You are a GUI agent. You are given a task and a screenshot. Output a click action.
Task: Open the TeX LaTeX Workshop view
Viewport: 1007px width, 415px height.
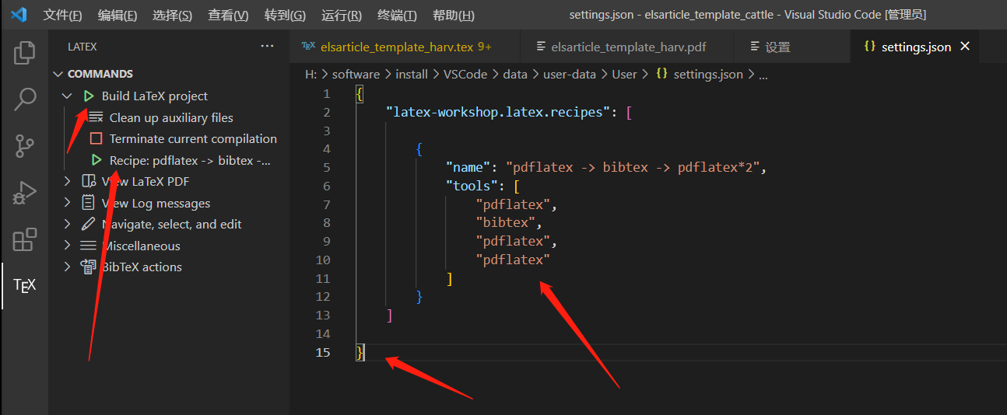pos(24,286)
